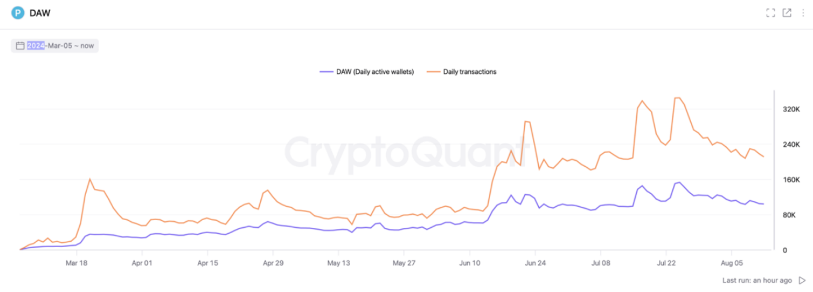The image size is (813, 292).
Task: Click the DAW chart title
Action: [40, 13]
